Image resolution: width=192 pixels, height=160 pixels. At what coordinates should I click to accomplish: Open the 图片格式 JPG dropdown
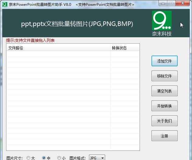pos(97,158)
